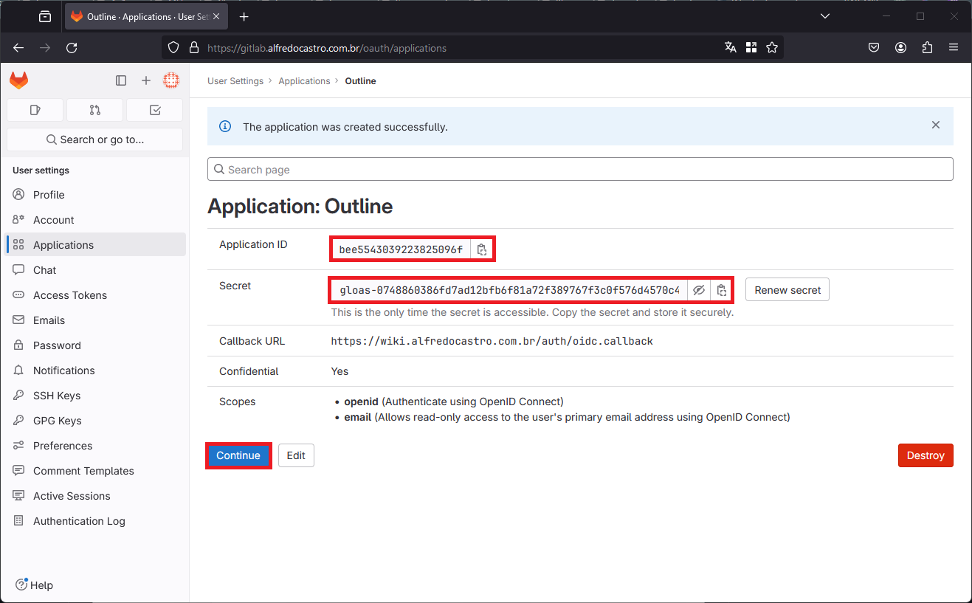
Task: Close the Outline Applications tab
Action: point(216,16)
